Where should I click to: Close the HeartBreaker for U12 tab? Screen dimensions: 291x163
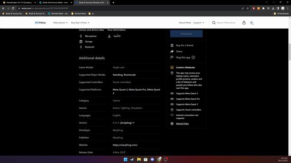coord(35,3)
